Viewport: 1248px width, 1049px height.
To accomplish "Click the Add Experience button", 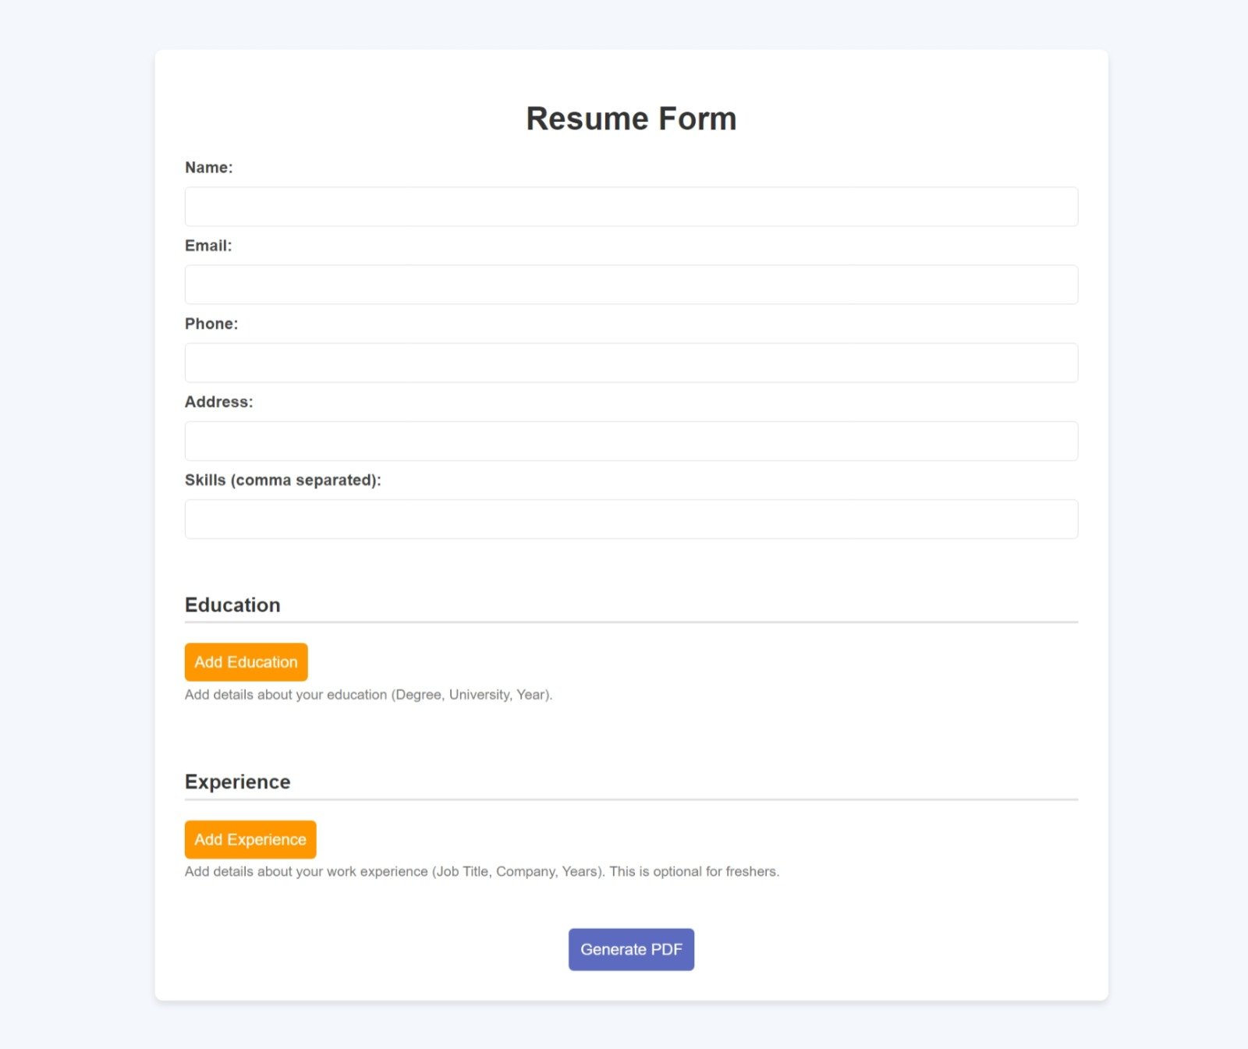I will click(250, 839).
